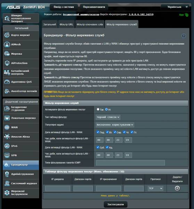Click the App devices icon
Viewport: 194px width, 209px height.
pyautogui.click(x=187, y=15)
